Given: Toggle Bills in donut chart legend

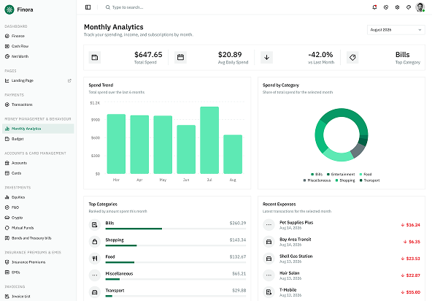Looking at the screenshot, I should [317, 175].
